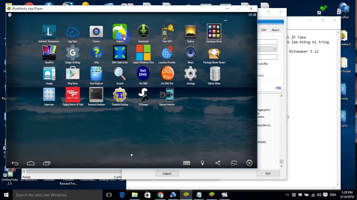This screenshot has height=200, width=357.
Task: Click the Logout button
Action: [x=167, y=173]
